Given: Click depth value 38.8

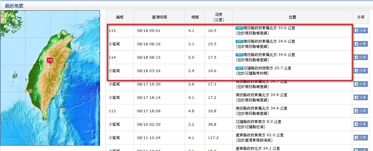Looking at the screenshot, I should (212, 124).
